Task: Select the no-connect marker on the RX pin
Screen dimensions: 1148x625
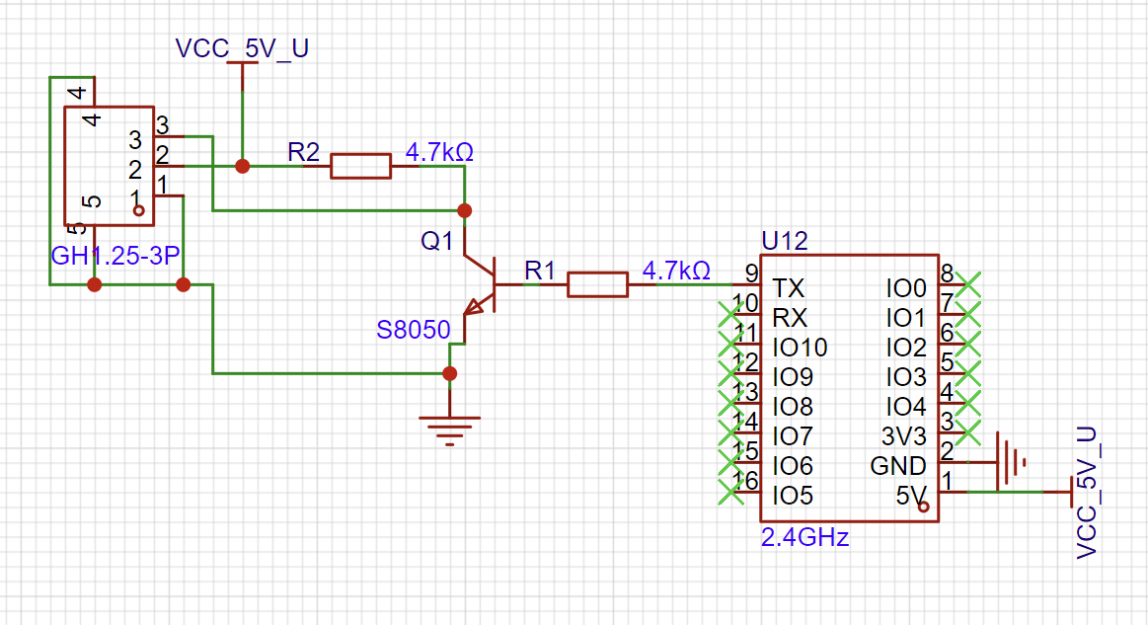Action: click(x=731, y=314)
